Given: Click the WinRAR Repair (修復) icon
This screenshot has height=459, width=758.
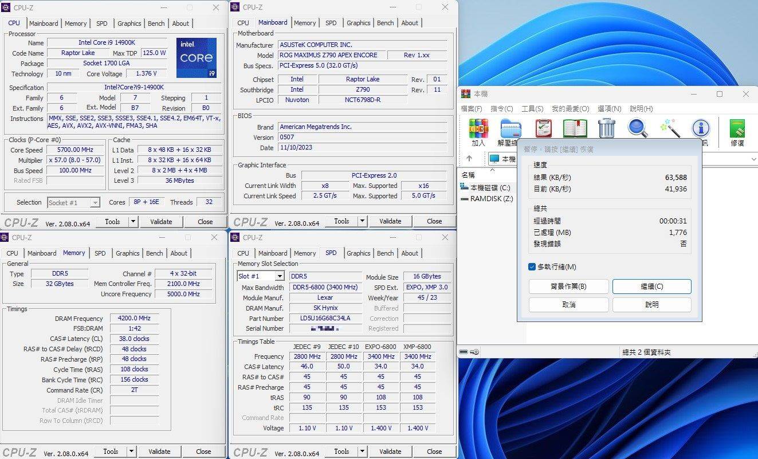Looking at the screenshot, I should (x=737, y=128).
